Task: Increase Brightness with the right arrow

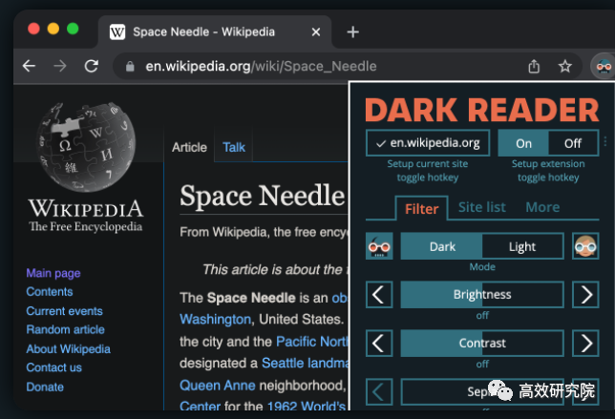Action: tap(585, 294)
